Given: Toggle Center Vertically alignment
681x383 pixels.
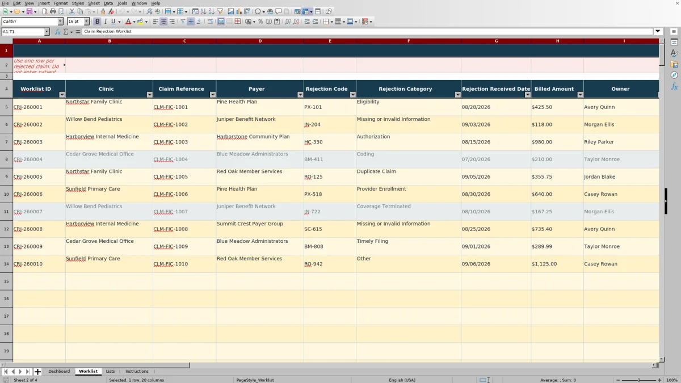Looking at the screenshot, I should 191,22.
